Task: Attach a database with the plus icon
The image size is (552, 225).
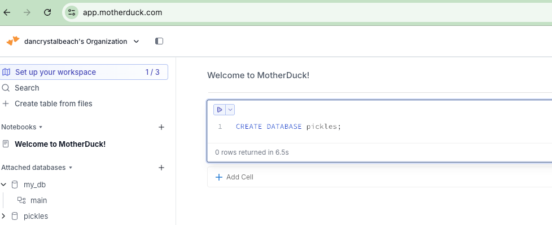Action: 161,168
